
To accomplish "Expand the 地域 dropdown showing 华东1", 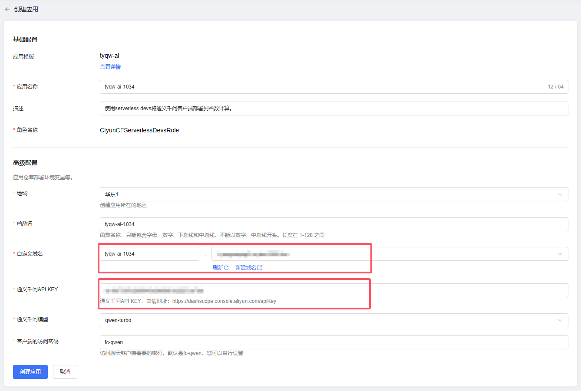I will pyautogui.click(x=334, y=194).
